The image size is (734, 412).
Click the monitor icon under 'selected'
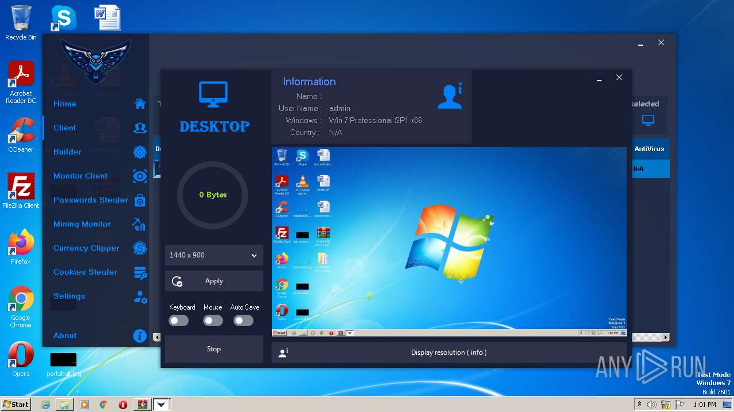pyautogui.click(x=648, y=120)
